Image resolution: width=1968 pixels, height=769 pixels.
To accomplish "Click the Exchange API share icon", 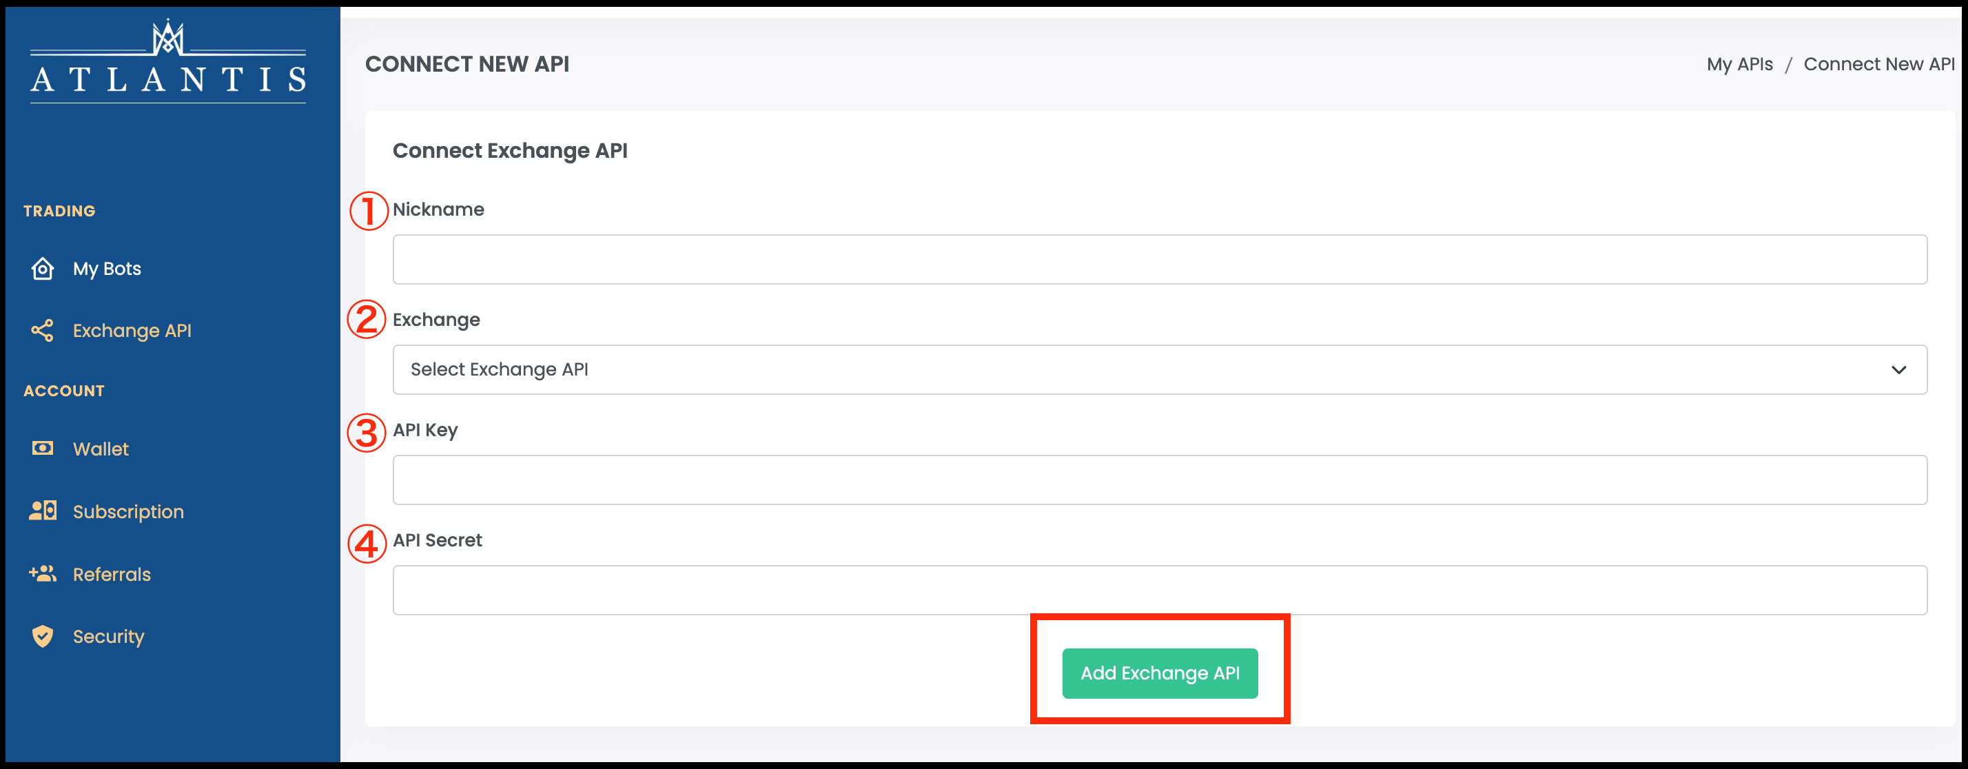I will (x=43, y=331).
